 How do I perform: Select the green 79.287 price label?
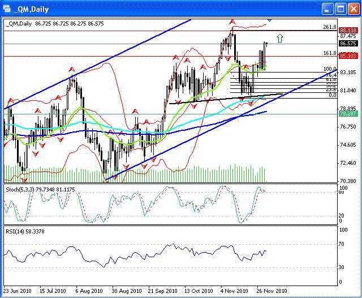point(348,114)
